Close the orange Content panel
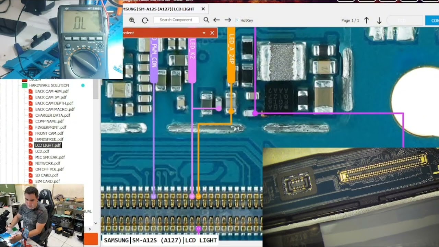The image size is (439, 247). click(x=212, y=33)
